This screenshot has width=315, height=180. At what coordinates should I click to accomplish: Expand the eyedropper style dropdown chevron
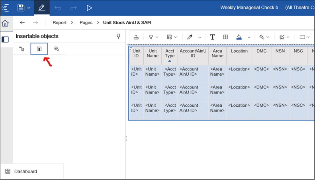(x=200, y=37)
